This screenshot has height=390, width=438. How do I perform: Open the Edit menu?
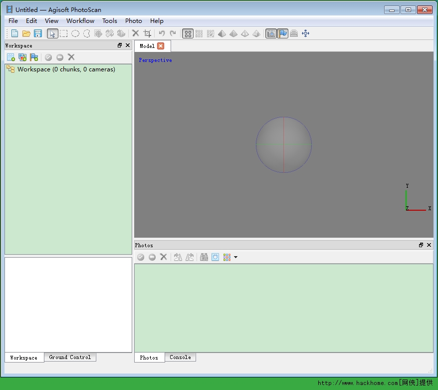pyautogui.click(x=31, y=21)
